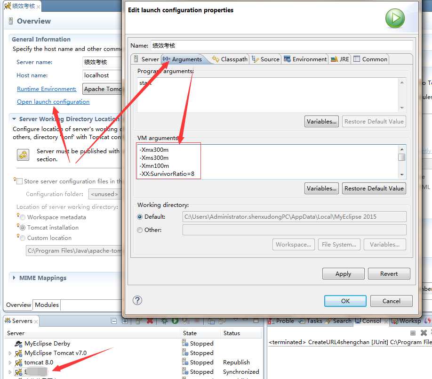Confirm dialog with OK button
Viewport: 432px width, 379px height.
pos(345,301)
